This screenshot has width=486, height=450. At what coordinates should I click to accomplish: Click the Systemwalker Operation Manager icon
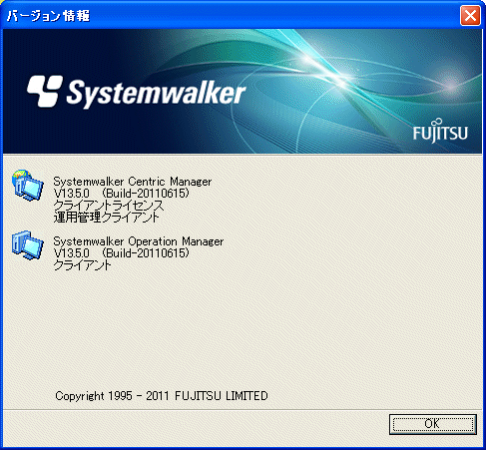[x=28, y=245]
